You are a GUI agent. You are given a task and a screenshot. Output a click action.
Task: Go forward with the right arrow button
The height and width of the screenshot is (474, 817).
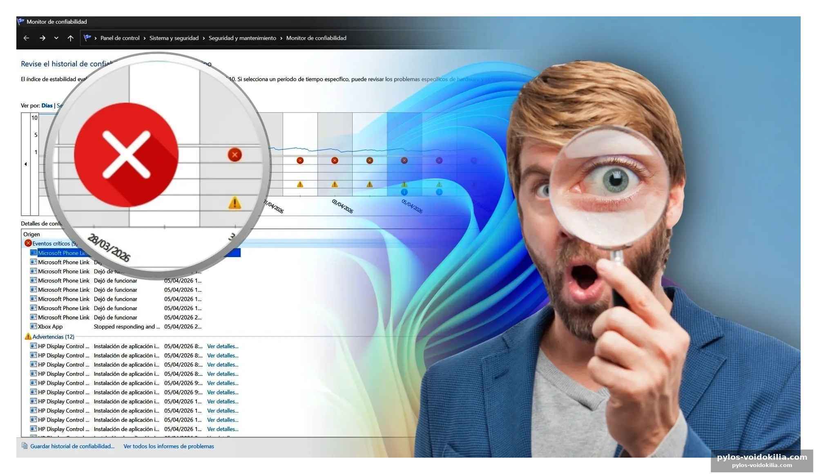(x=42, y=38)
